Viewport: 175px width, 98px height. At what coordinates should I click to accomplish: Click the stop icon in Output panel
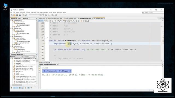(39, 71)
